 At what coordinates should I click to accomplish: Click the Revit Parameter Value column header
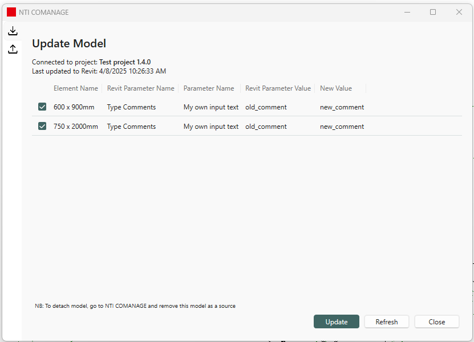[278, 88]
